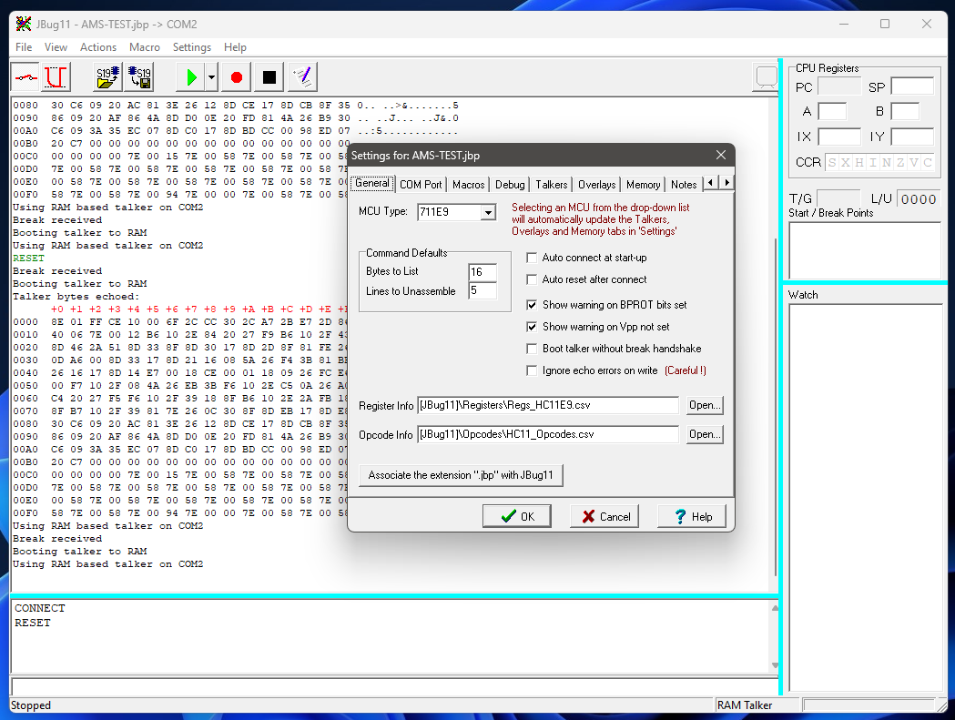Image resolution: width=955 pixels, height=720 pixels.
Task: Expand the arrow beside the run button
Action: pos(211,78)
